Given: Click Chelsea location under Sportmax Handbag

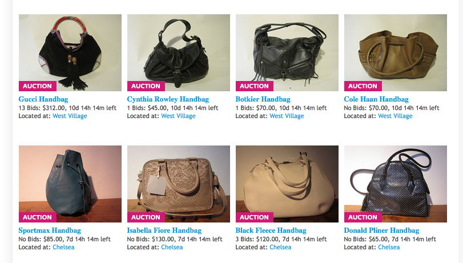Looking at the screenshot, I should coord(63,247).
